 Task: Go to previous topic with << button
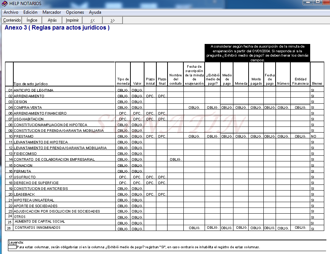[x=93, y=20]
